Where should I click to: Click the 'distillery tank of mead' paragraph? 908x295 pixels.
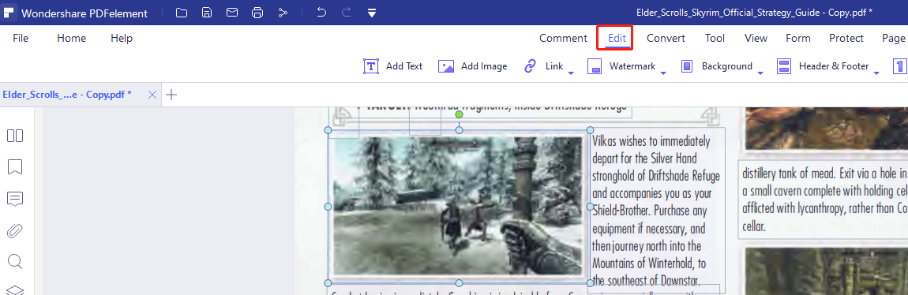point(823,200)
